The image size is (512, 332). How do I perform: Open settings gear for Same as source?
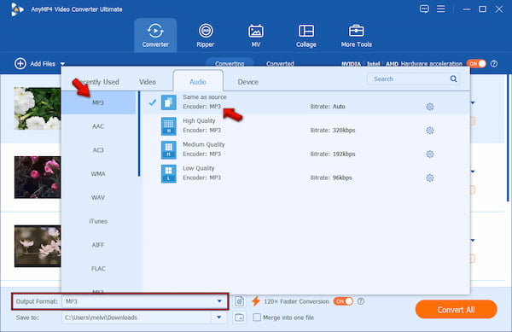pos(430,107)
